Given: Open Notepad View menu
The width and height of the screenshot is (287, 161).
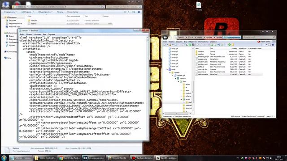Looking at the screenshot, I should (44, 34).
